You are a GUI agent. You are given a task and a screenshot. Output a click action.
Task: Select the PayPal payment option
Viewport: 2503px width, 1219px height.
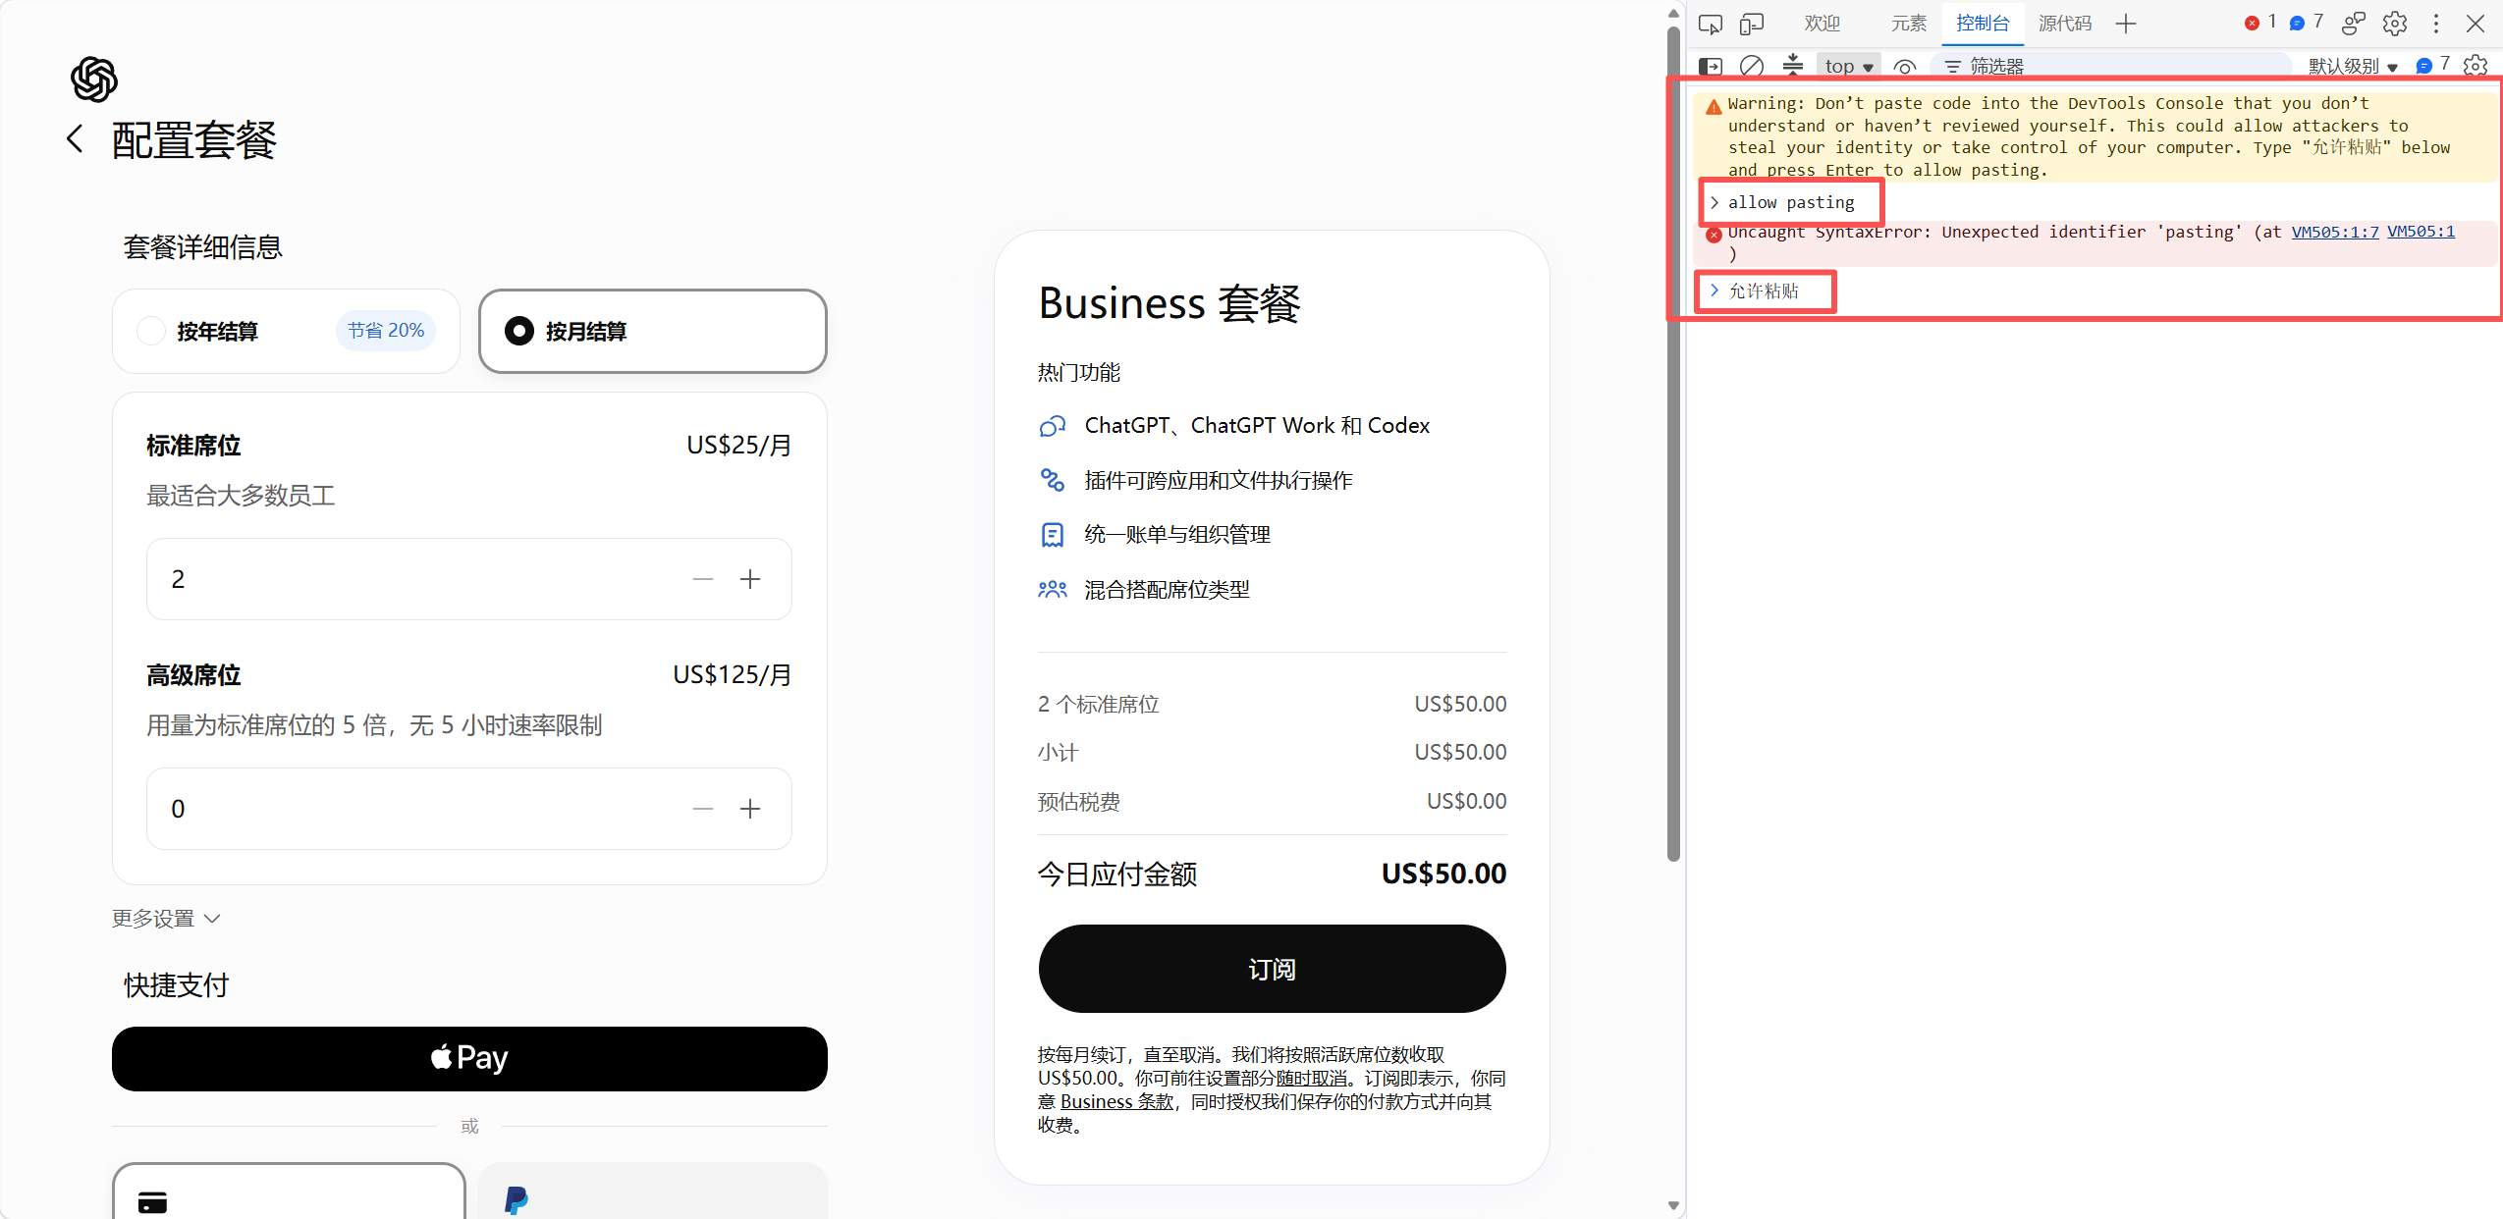click(x=653, y=1192)
